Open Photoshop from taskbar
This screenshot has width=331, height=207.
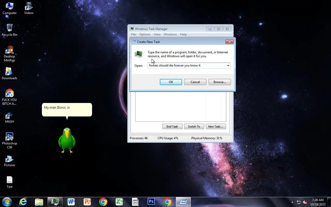click(x=151, y=202)
